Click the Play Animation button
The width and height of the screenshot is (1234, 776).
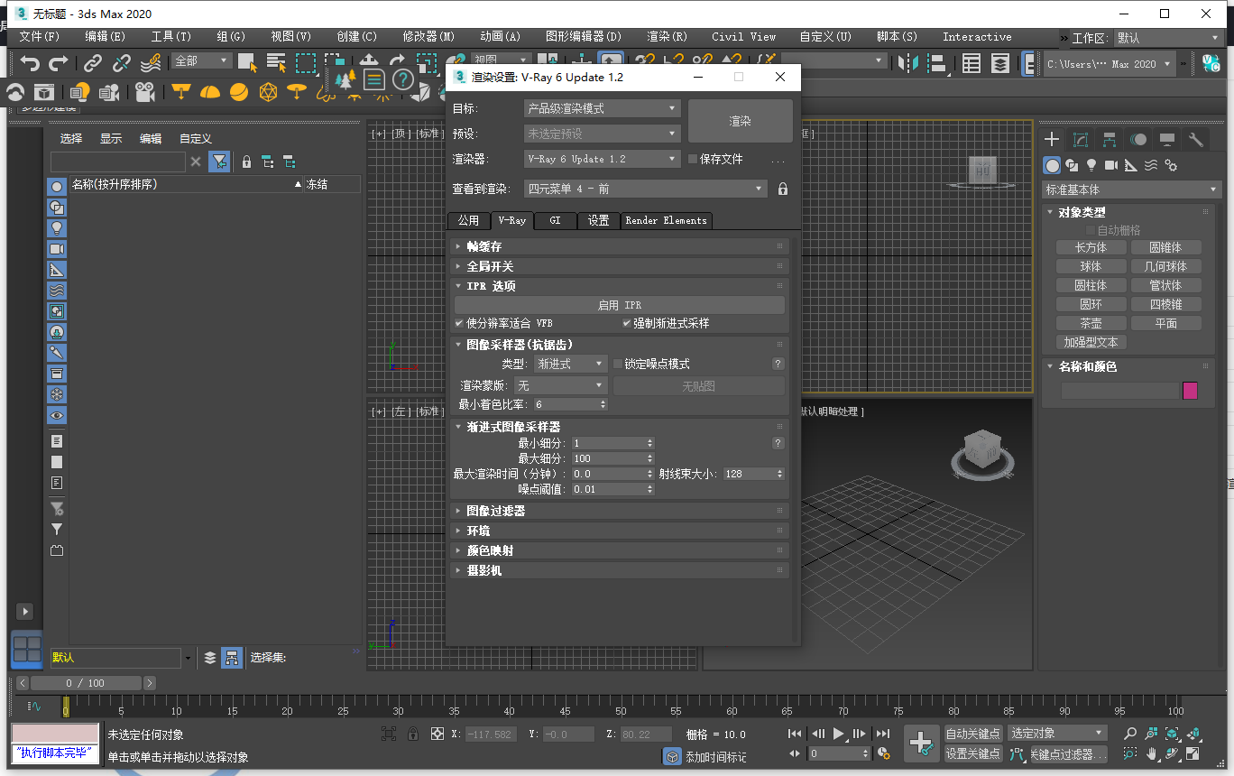[839, 734]
